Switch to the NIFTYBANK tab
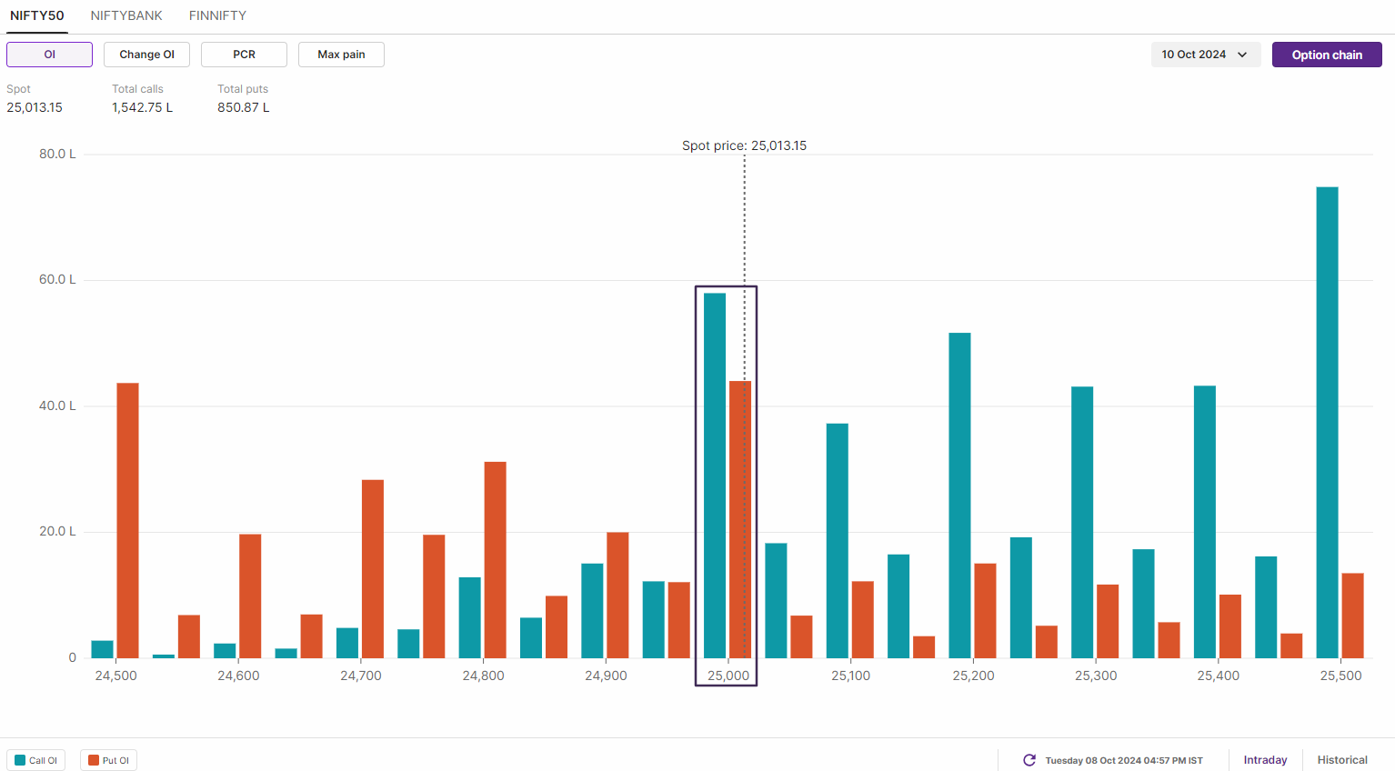 click(x=126, y=15)
